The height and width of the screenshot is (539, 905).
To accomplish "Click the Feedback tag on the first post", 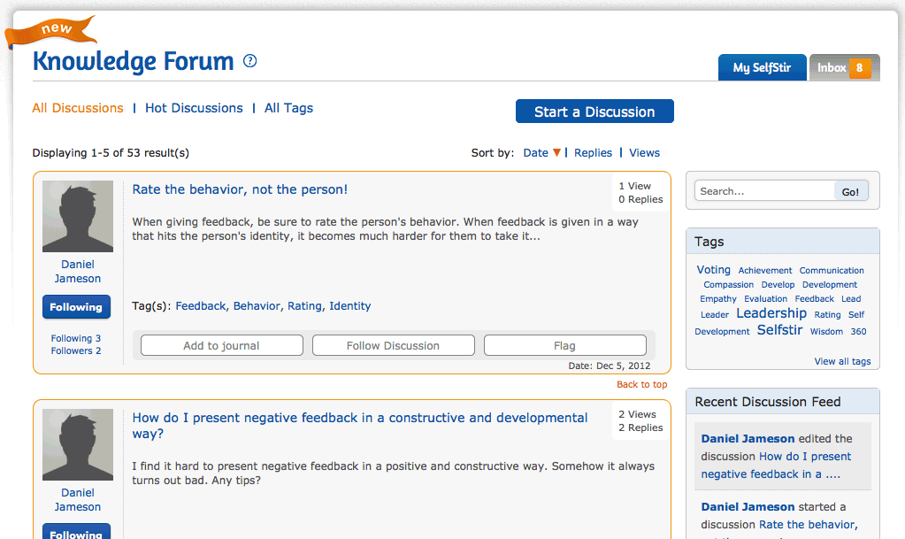I will 200,305.
